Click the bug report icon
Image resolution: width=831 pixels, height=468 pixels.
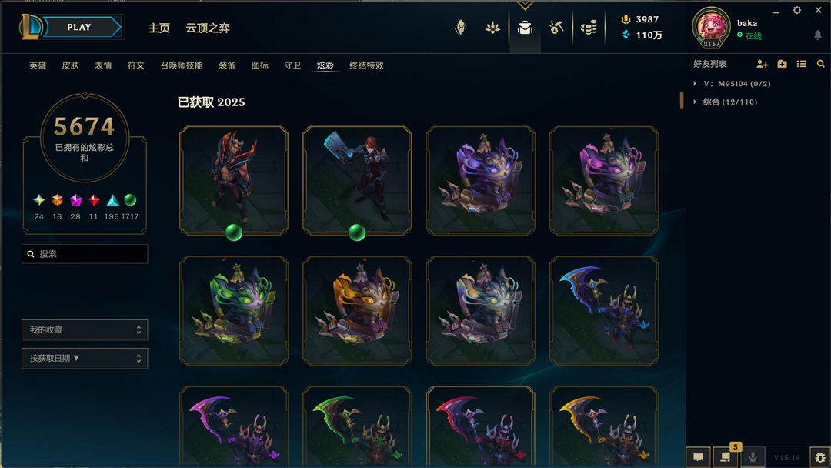tap(820, 457)
